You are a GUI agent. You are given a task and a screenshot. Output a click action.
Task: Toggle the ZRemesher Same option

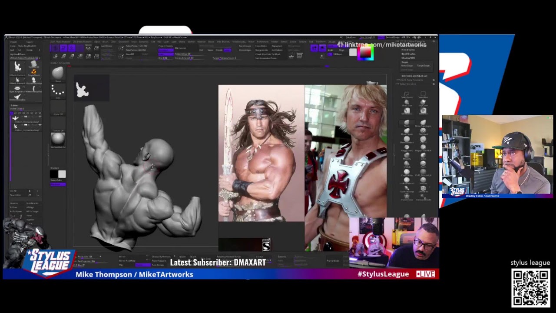210,50
